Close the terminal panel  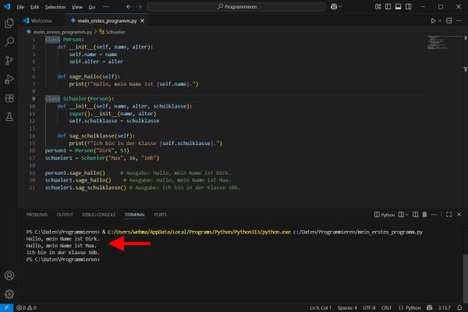[x=459, y=214]
